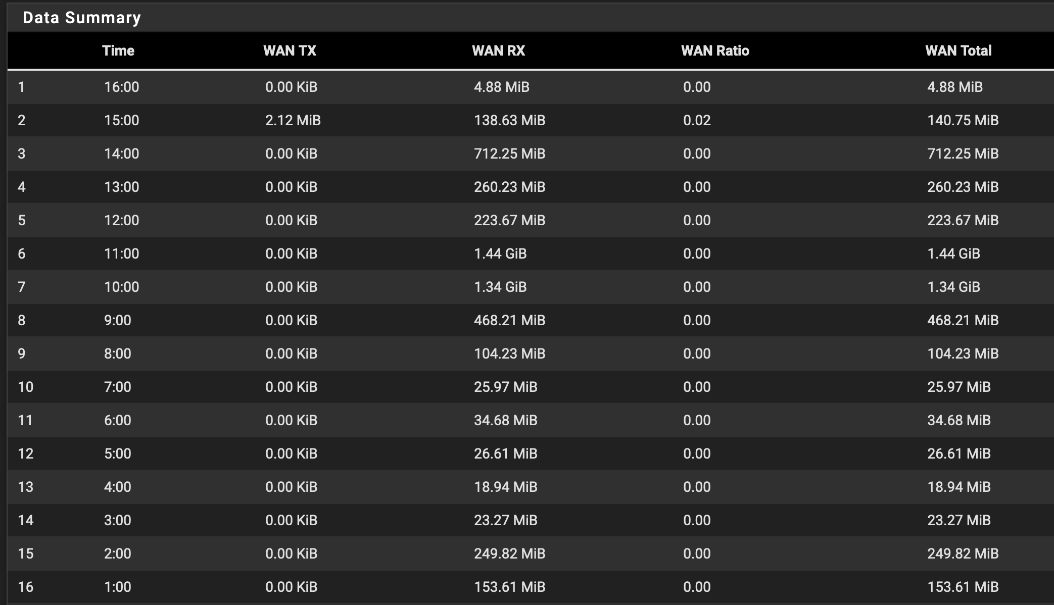The height and width of the screenshot is (605, 1054).
Task: Click WAN RX value 26.61 MiB
Action: coord(505,453)
